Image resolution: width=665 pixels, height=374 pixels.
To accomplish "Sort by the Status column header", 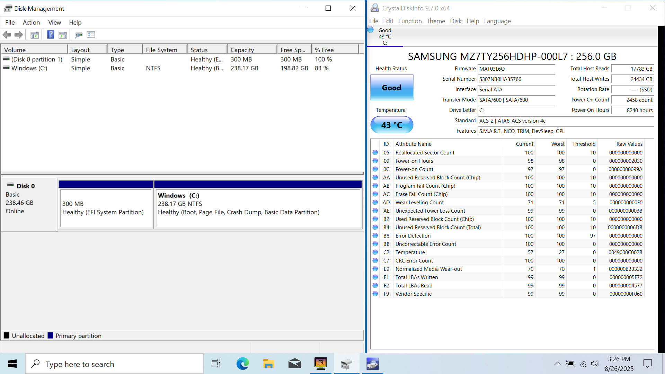I will click(x=207, y=50).
